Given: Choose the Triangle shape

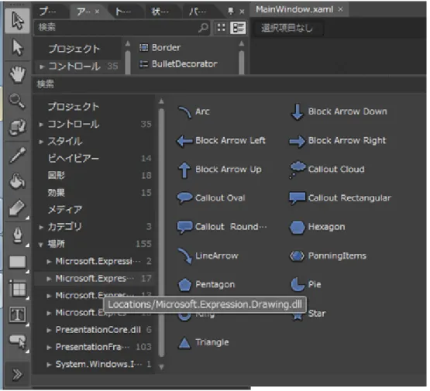Looking at the screenshot, I should (203, 342).
